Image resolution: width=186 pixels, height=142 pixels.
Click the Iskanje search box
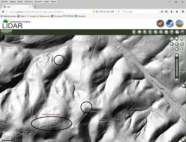pyautogui.click(x=141, y=12)
